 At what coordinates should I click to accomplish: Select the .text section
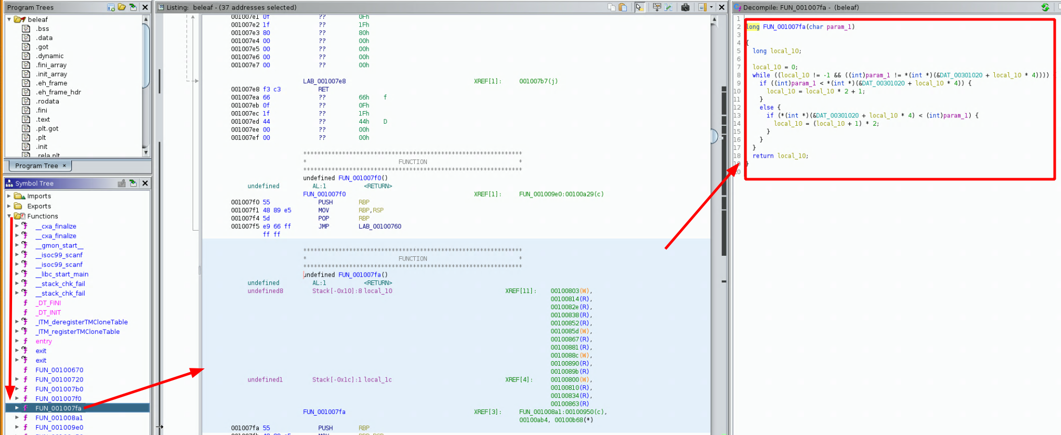coord(43,119)
